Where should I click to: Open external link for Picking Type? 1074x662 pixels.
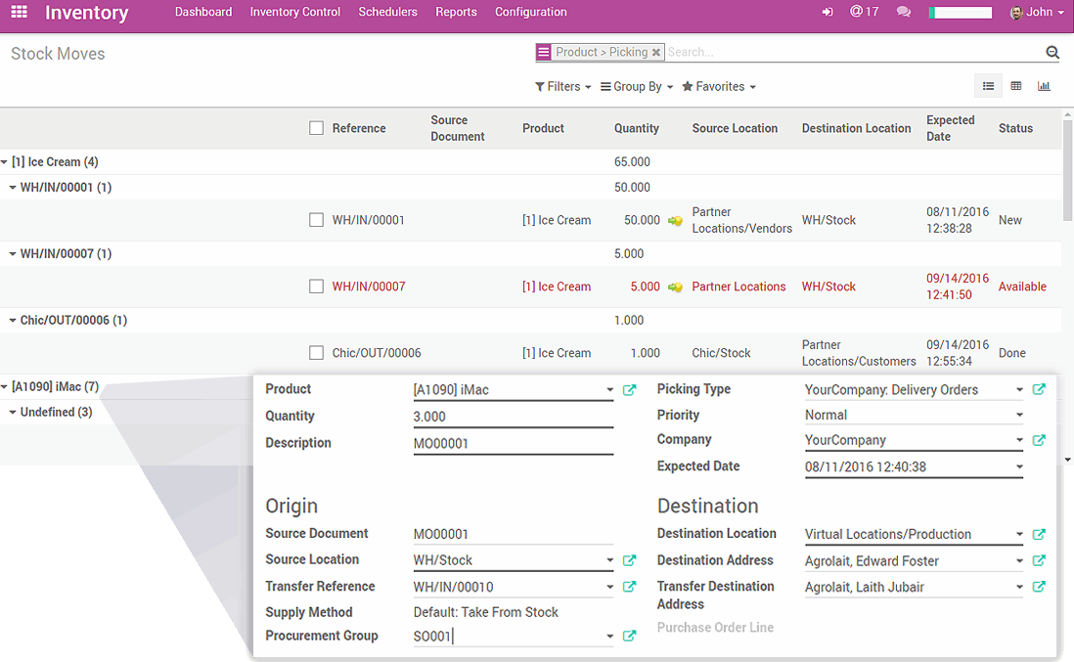coord(1039,389)
